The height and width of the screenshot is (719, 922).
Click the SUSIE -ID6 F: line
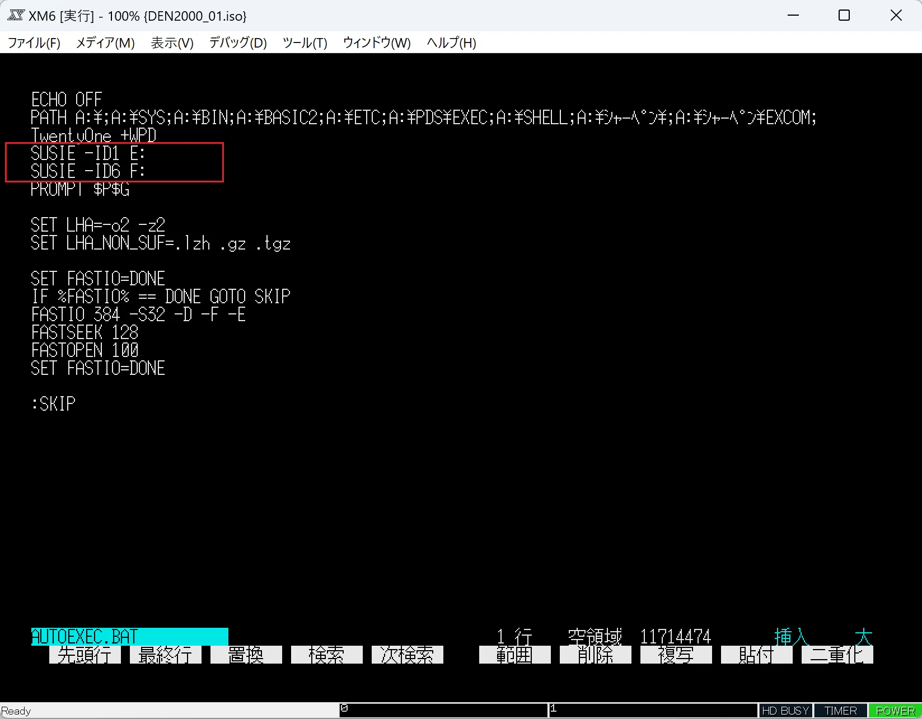[88, 171]
